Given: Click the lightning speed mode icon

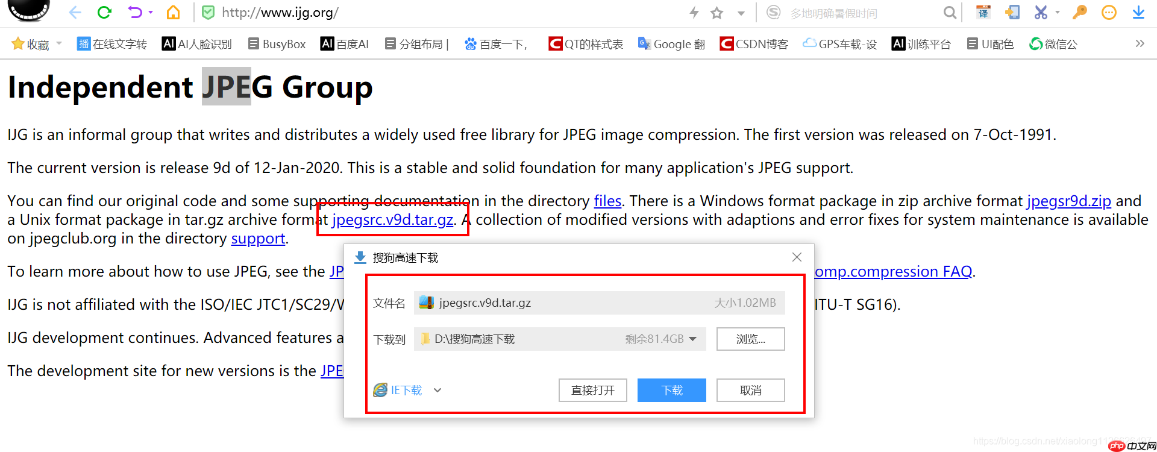Looking at the screenshot, I should (x=694, y=12).
